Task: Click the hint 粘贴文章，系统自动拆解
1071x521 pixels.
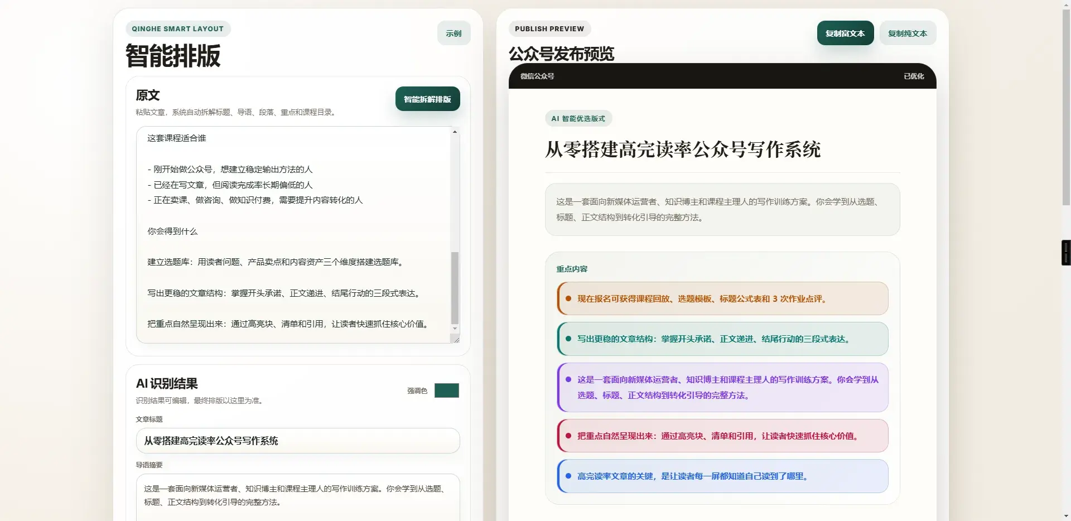Action: point(237,113)
